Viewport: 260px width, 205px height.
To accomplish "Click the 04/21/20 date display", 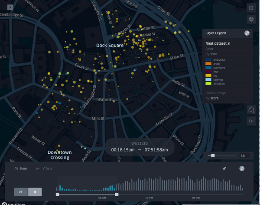I will coord(140,144).
